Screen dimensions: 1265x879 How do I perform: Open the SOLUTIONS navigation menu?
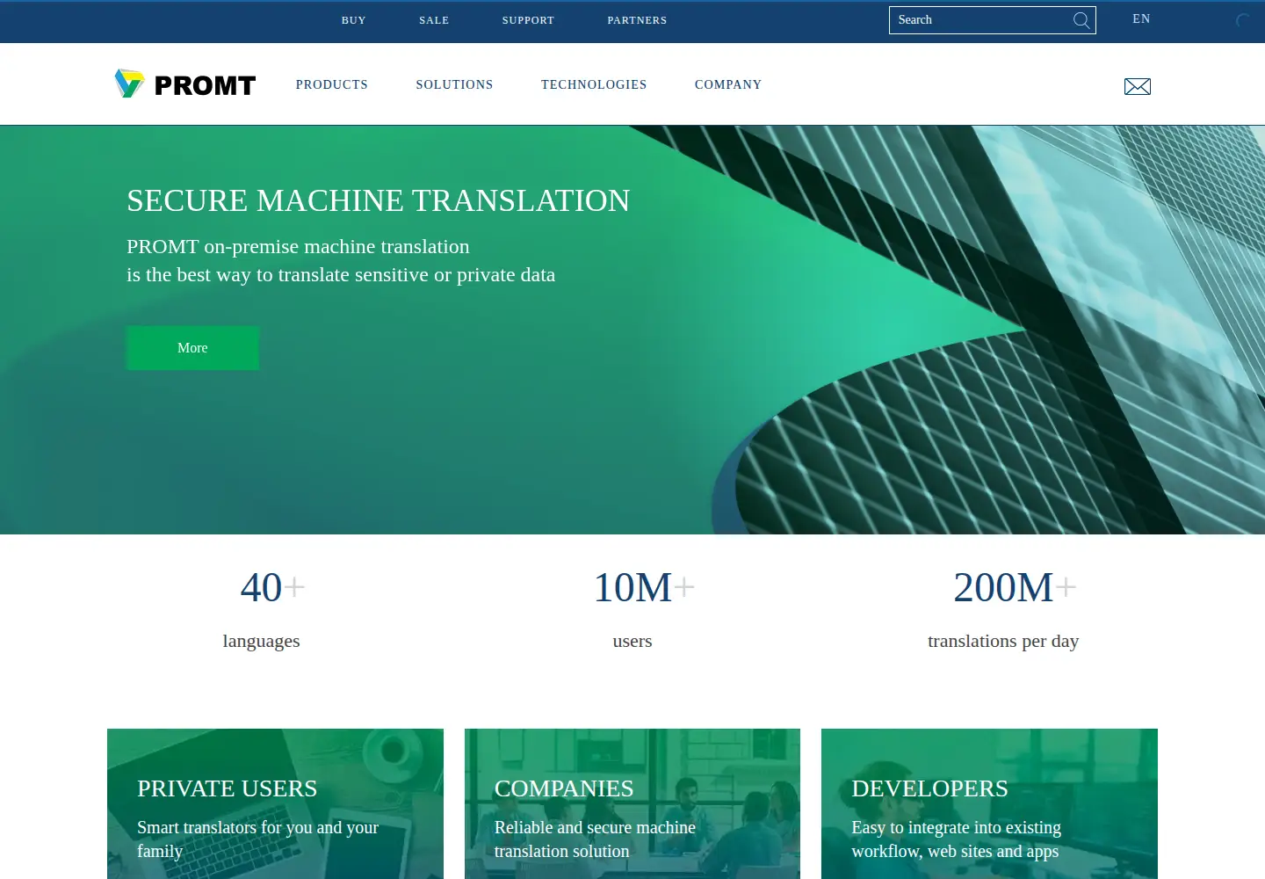(x=454, y=84)
